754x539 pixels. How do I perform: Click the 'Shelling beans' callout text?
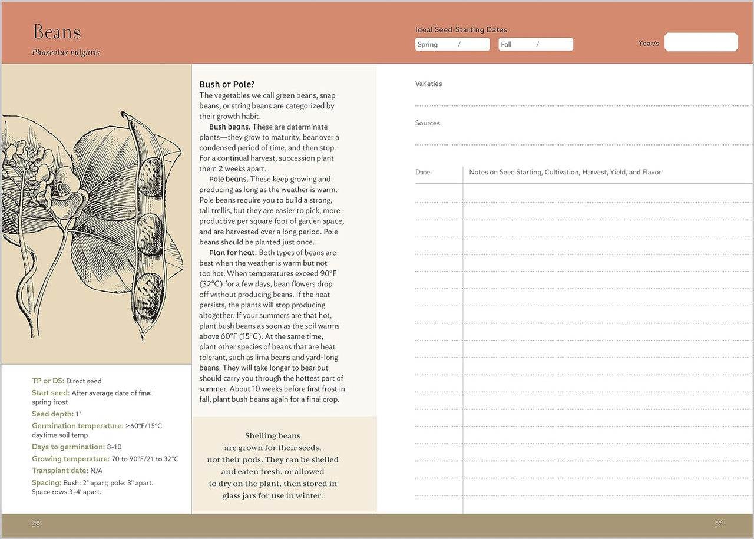click(x=273, y=436)
